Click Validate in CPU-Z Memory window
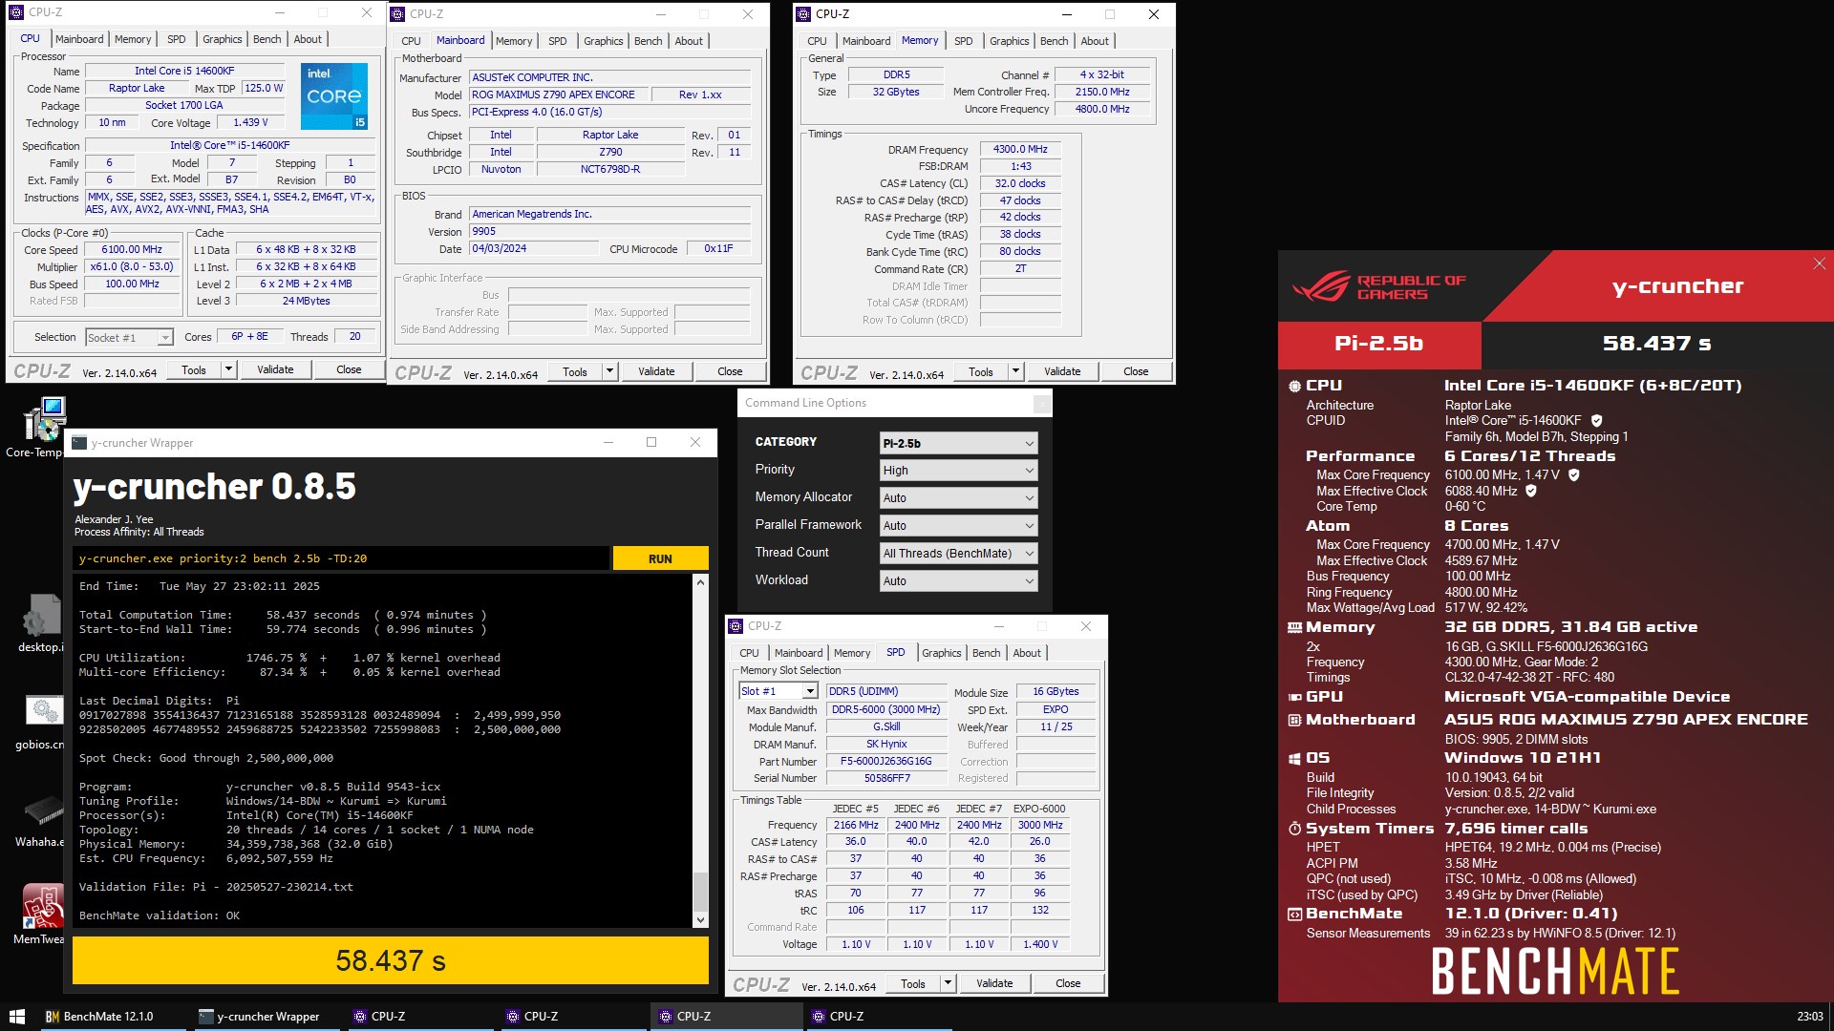Image resolution: width=1834 pixels, height=1031 pixels. click(1062, 371)
